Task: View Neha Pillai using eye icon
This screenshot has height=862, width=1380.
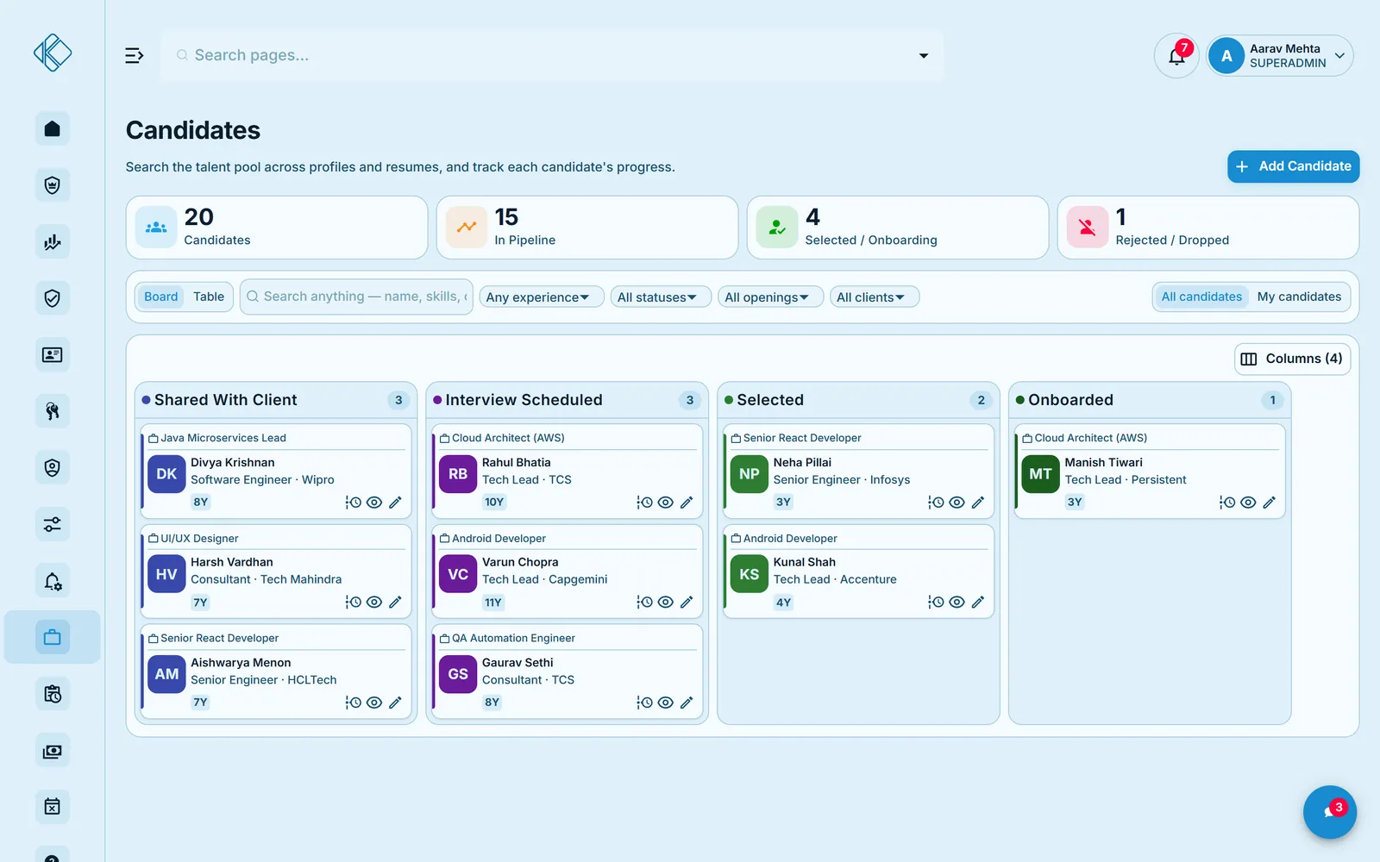Action: 957,503
